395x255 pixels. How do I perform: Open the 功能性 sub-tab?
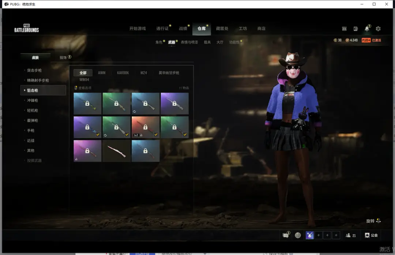pos(234,42)
